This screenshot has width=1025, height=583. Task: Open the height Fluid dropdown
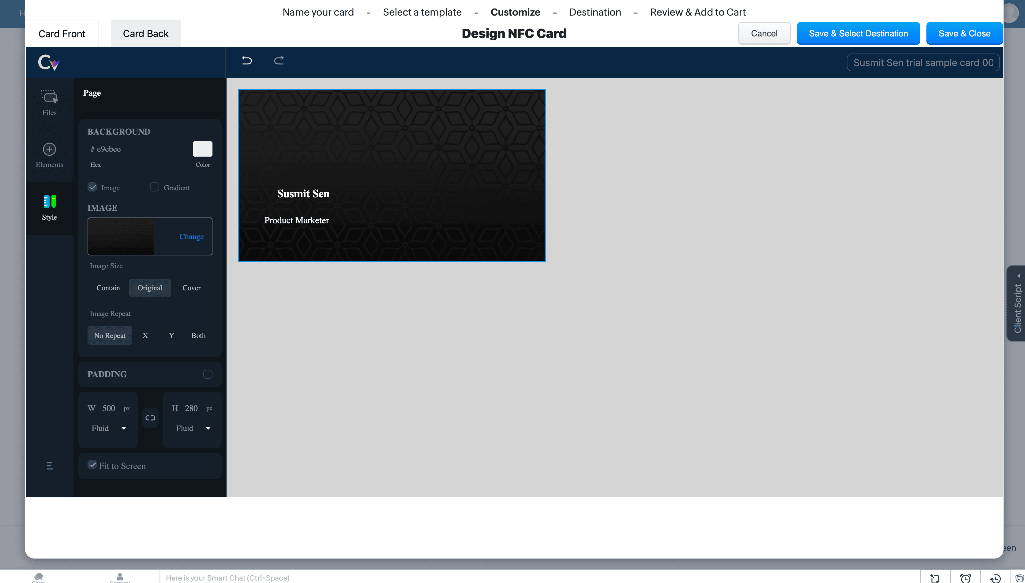coord(193,429)
